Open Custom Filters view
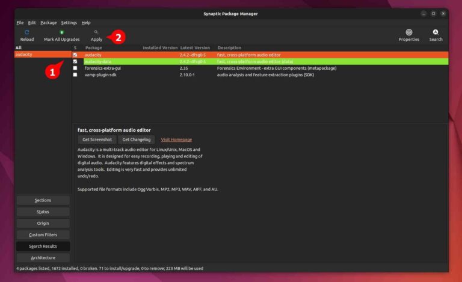Viewport: 462px width, 282px height. 43,234
